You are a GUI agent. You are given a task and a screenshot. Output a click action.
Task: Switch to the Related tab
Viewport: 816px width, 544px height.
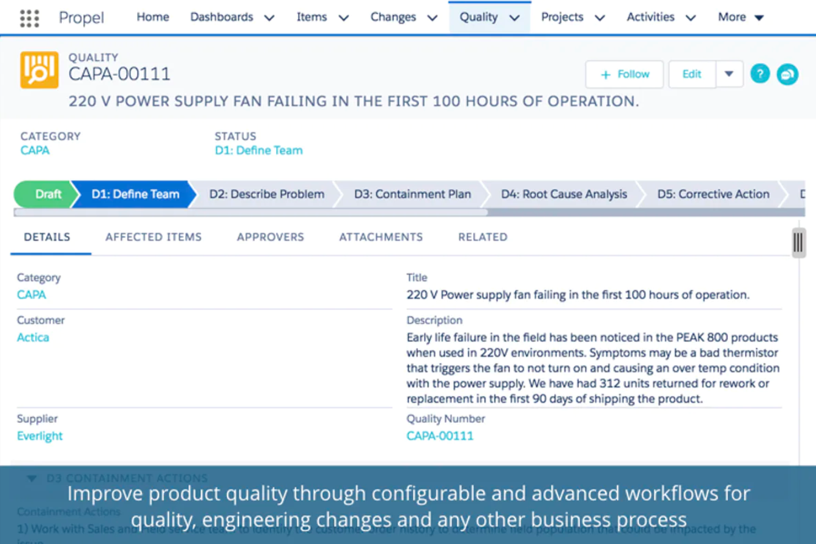click(x=483, y=237)
